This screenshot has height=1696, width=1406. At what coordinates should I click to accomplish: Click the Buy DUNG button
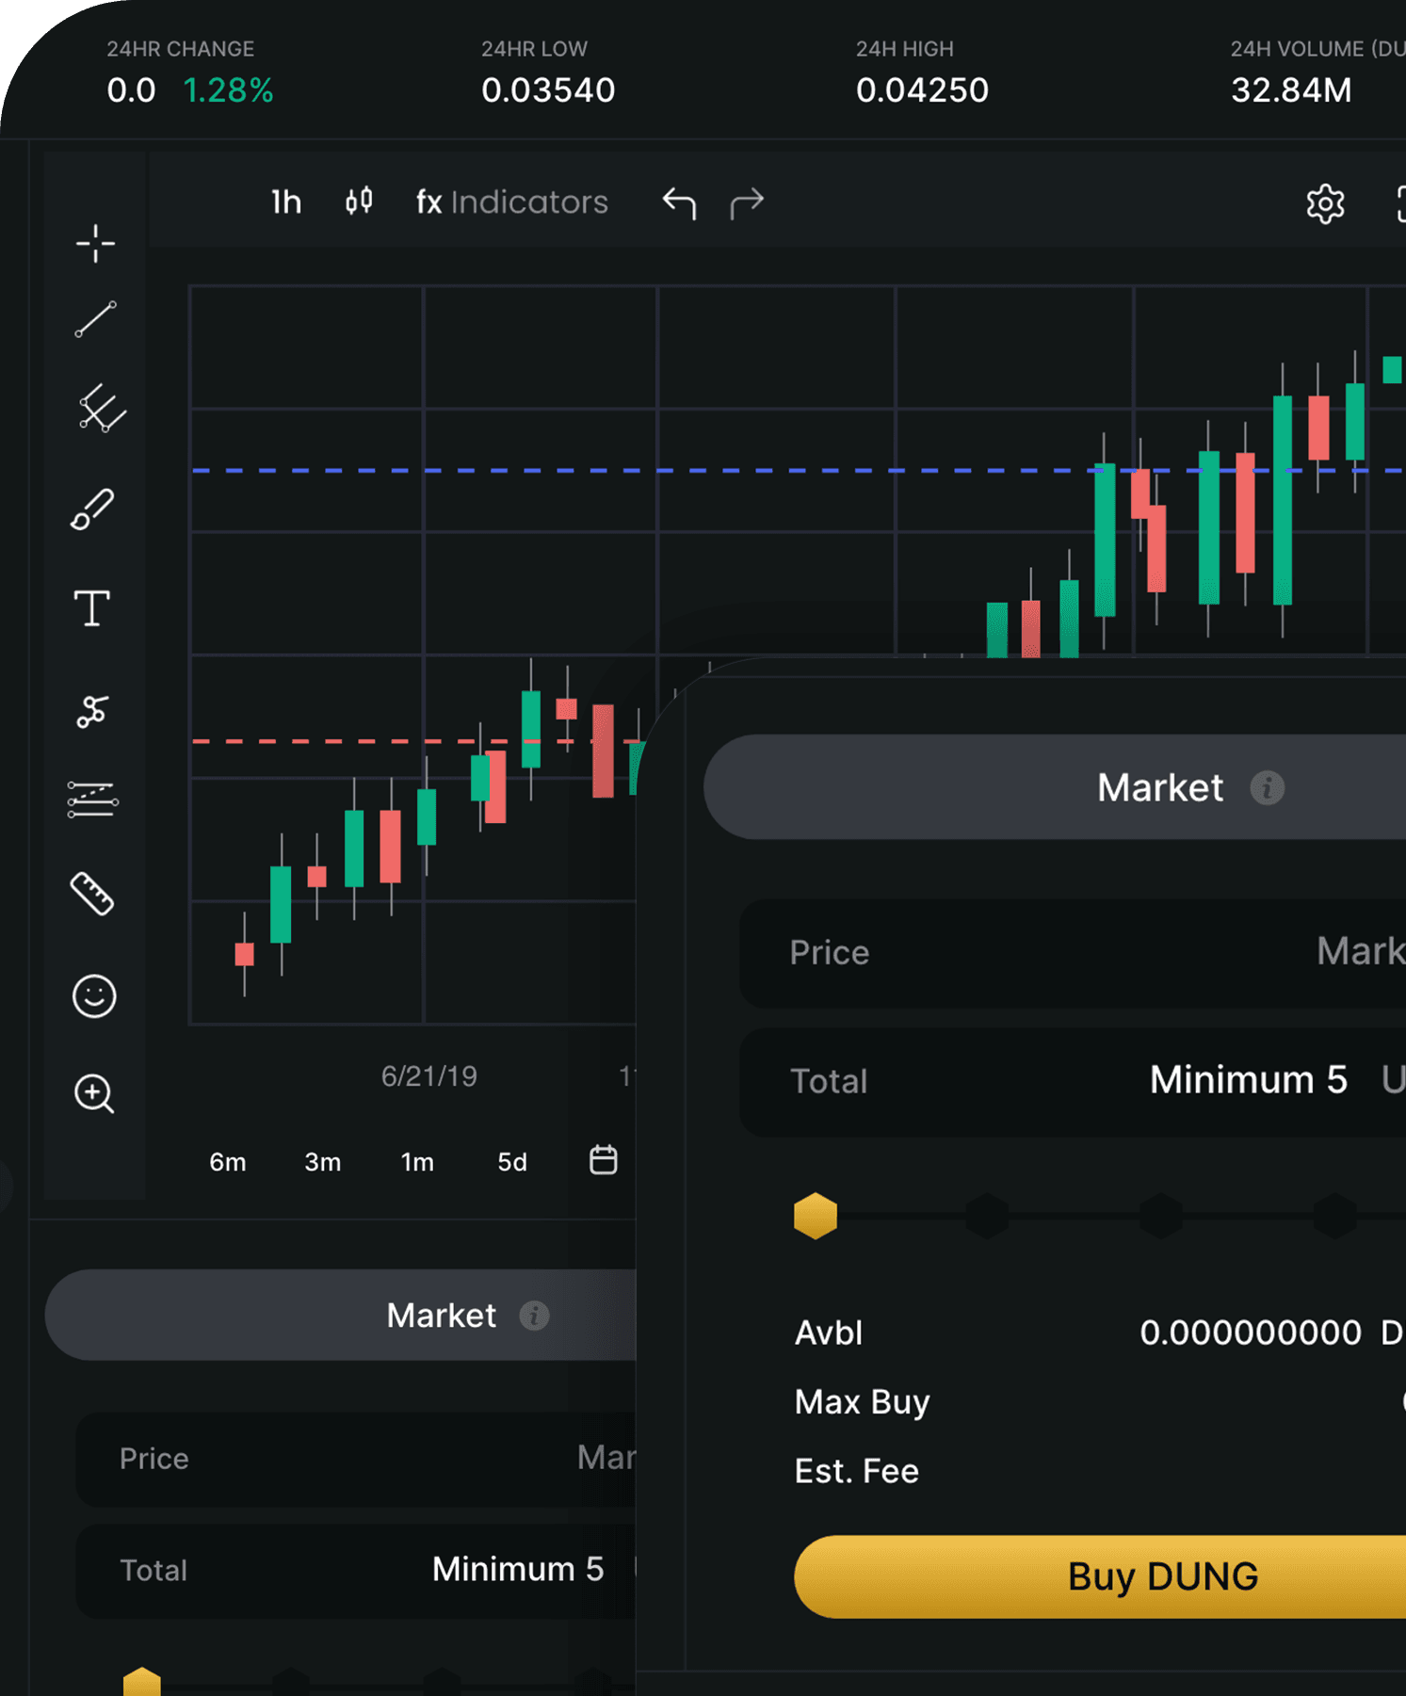[x=1162, y=1576]
